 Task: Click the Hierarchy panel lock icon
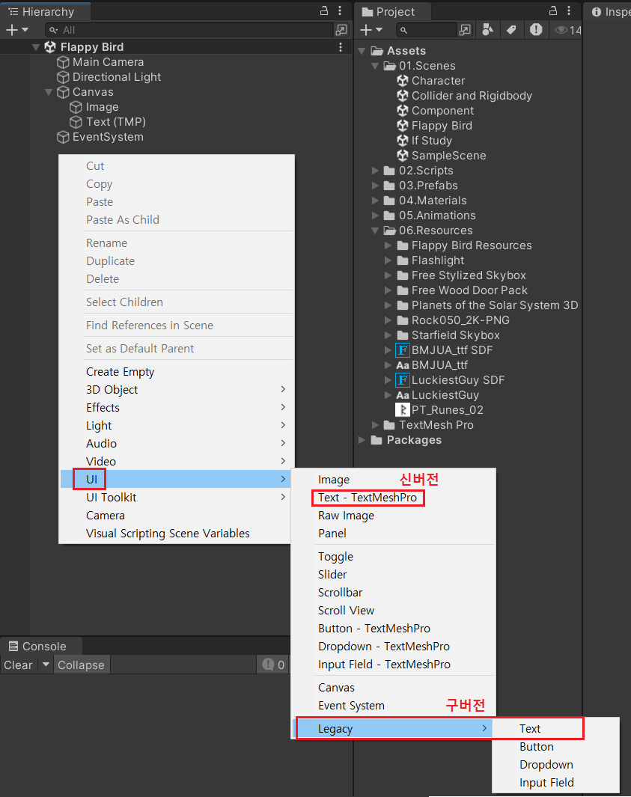point(324,10)
